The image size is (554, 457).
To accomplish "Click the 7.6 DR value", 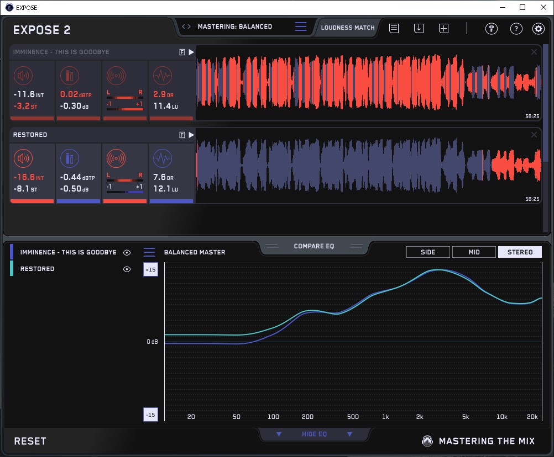I will coord(163,177).
